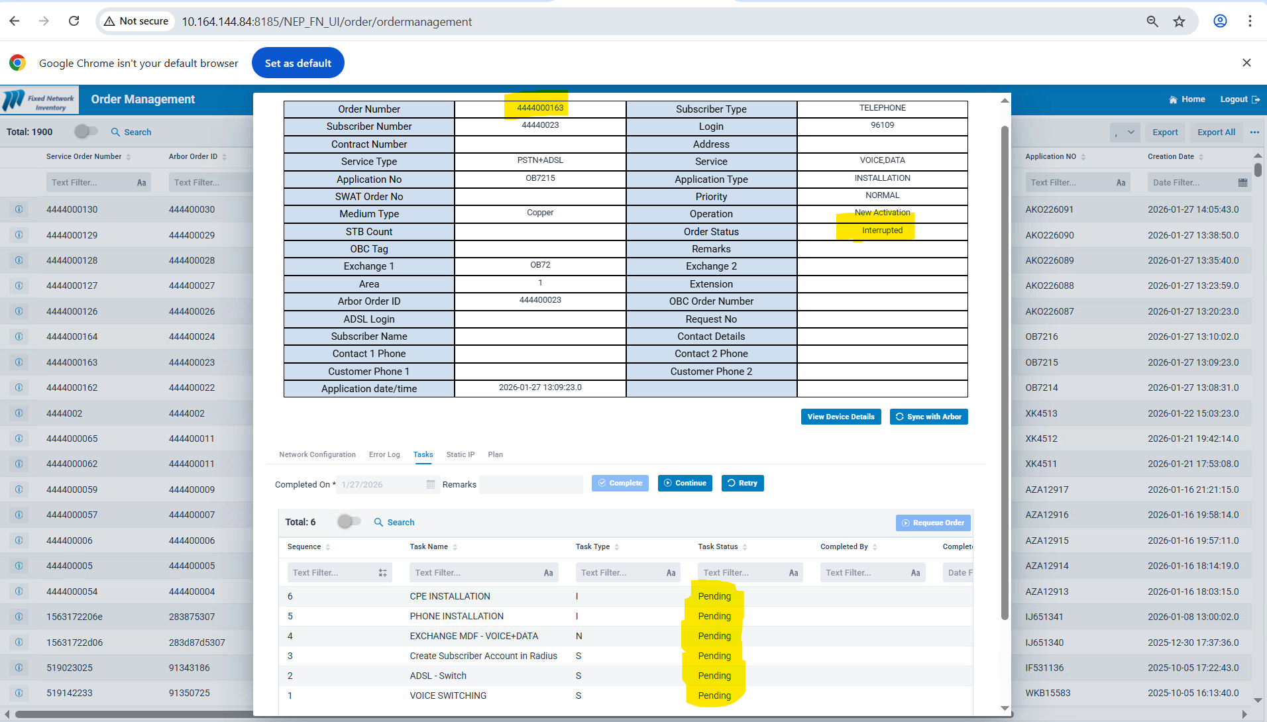Click the browser bookmark star icon

1179,21
